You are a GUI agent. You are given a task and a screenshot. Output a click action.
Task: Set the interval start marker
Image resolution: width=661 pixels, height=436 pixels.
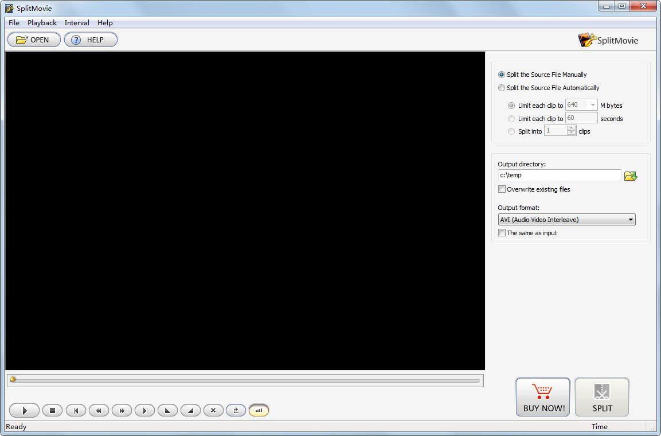click(168, 410)
